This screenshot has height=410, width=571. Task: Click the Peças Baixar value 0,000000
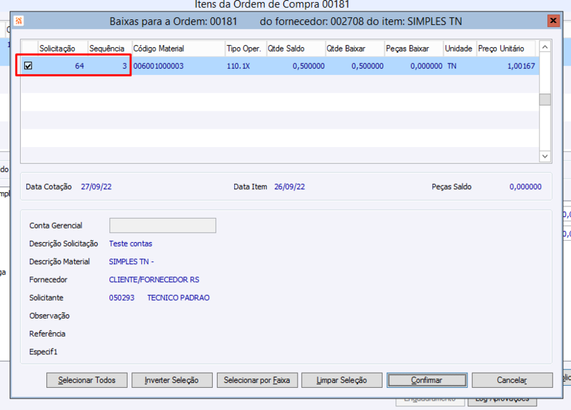click(426, 66)
